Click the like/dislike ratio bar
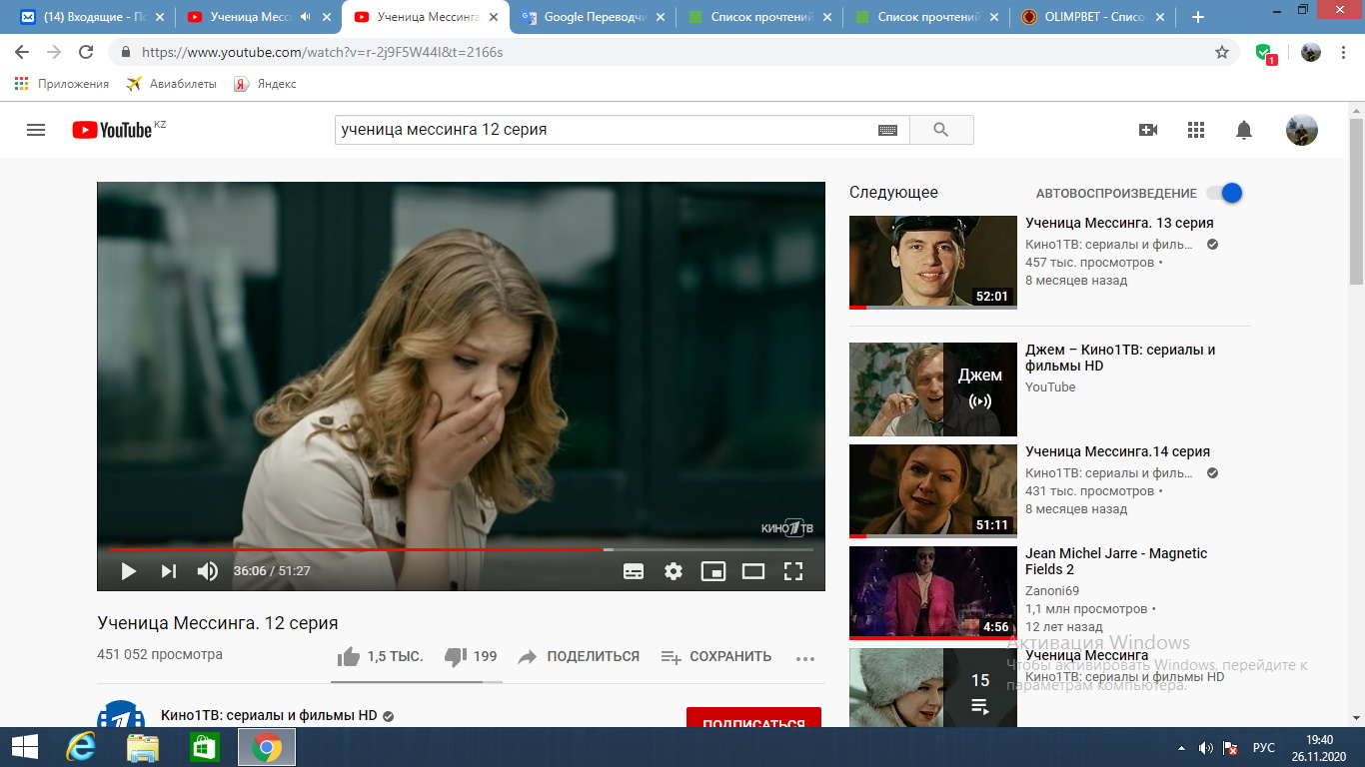 [x=417, y=682]
